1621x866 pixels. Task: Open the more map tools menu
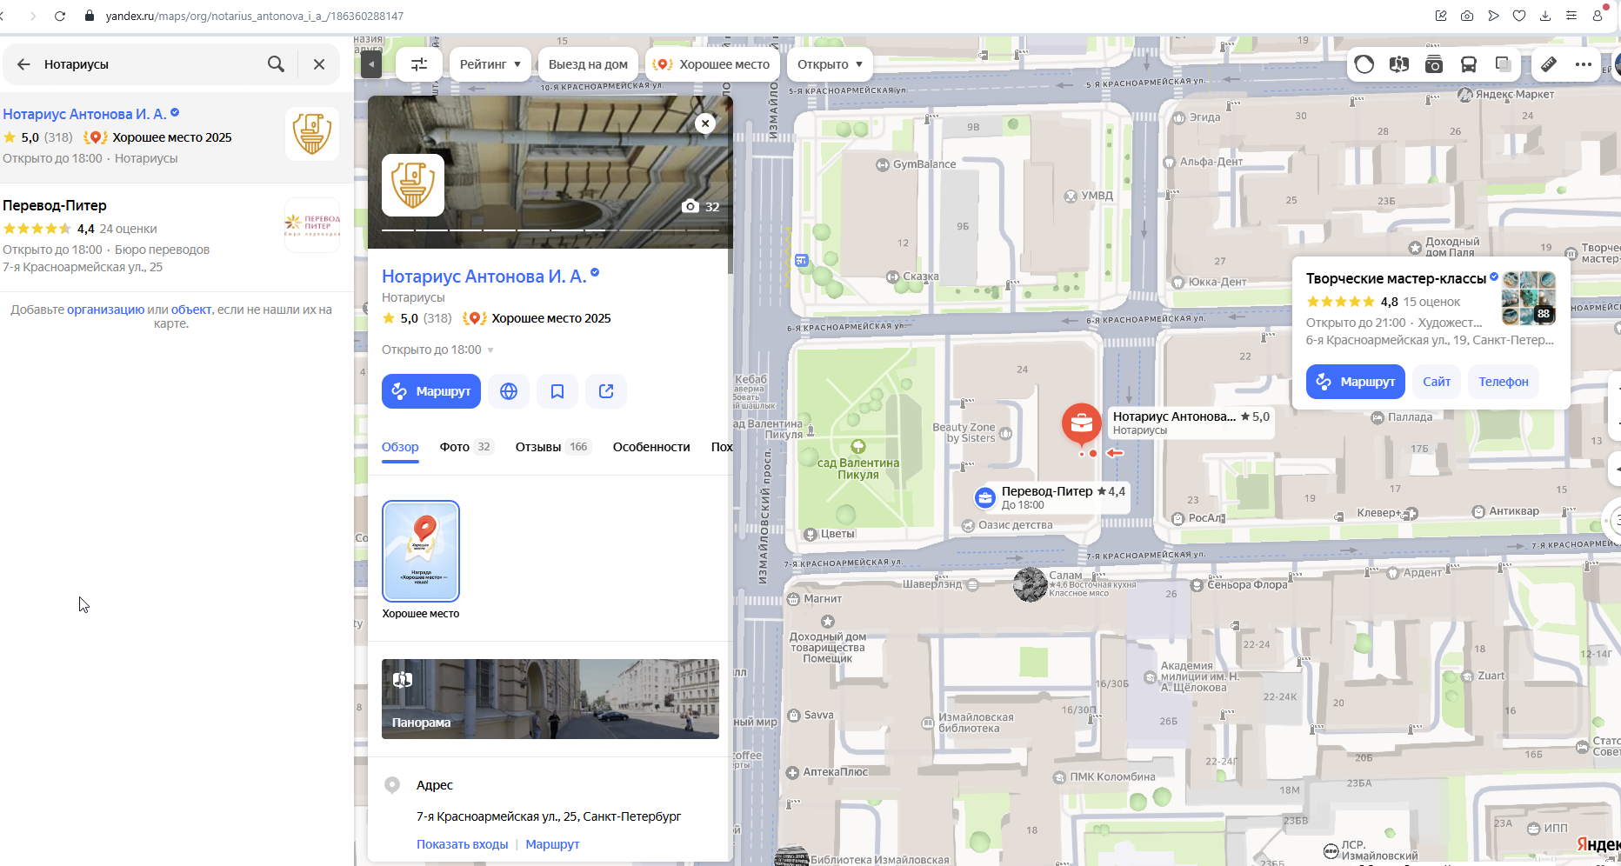(x=1584, y=64)
